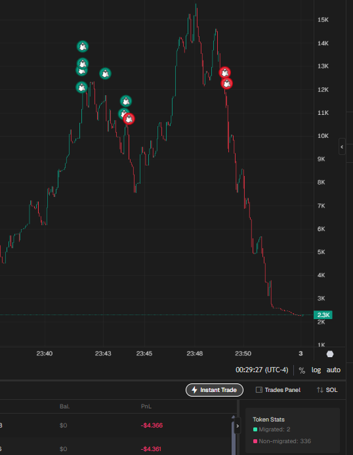Toggle percent scale mode
Viewport: 353px width, 455px height.
pyautogui.click(x=302, y=370)
